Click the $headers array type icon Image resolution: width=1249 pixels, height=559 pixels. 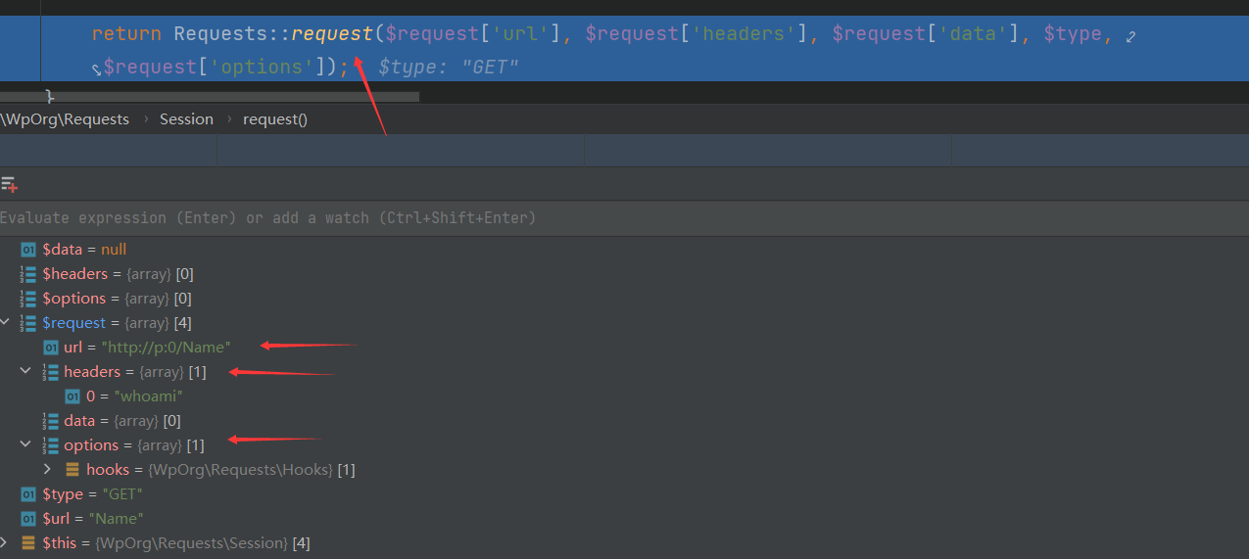coord(28,274)
